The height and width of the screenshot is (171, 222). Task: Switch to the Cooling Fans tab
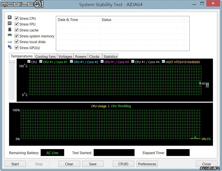coord(45,57)
